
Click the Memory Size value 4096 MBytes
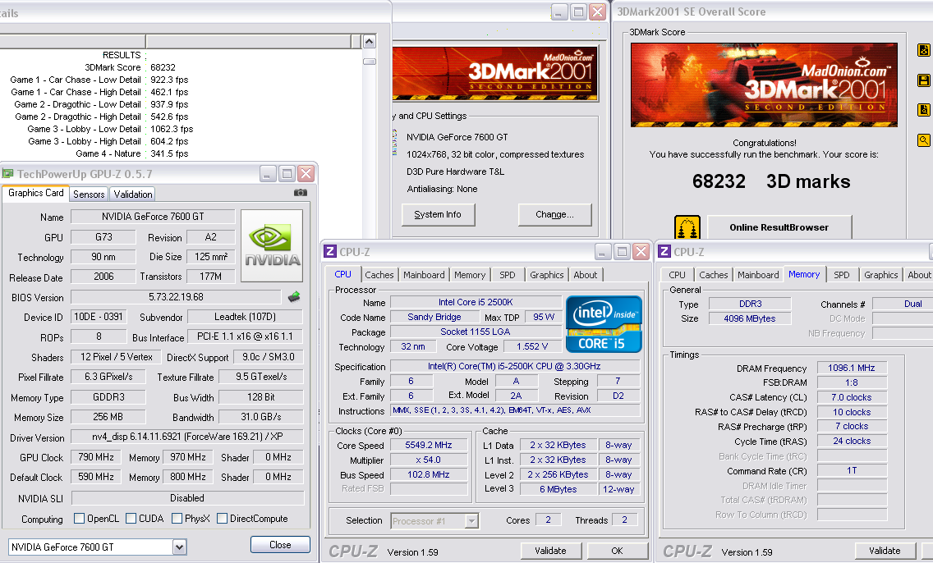click(x=750, y=318)
